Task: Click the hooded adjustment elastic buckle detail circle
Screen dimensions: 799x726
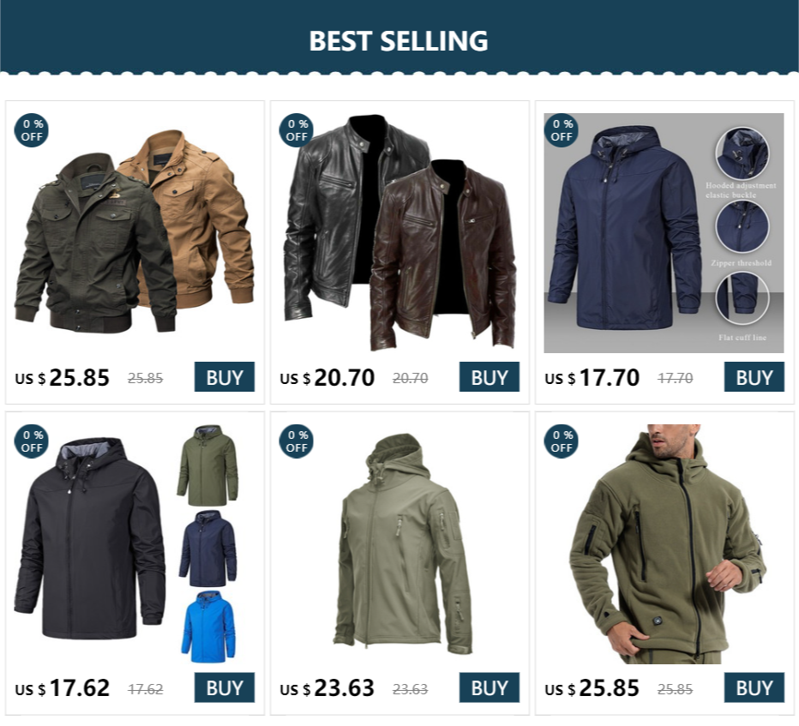Action: (742, 153)
